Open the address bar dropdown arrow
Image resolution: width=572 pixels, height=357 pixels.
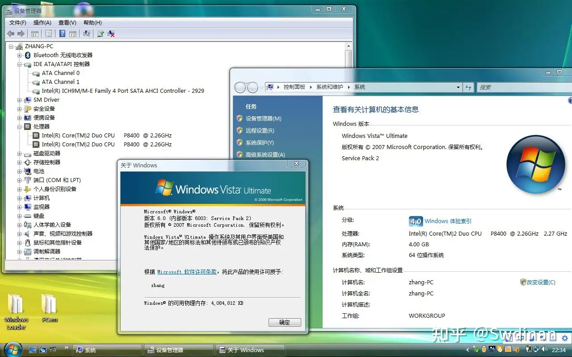458,87
